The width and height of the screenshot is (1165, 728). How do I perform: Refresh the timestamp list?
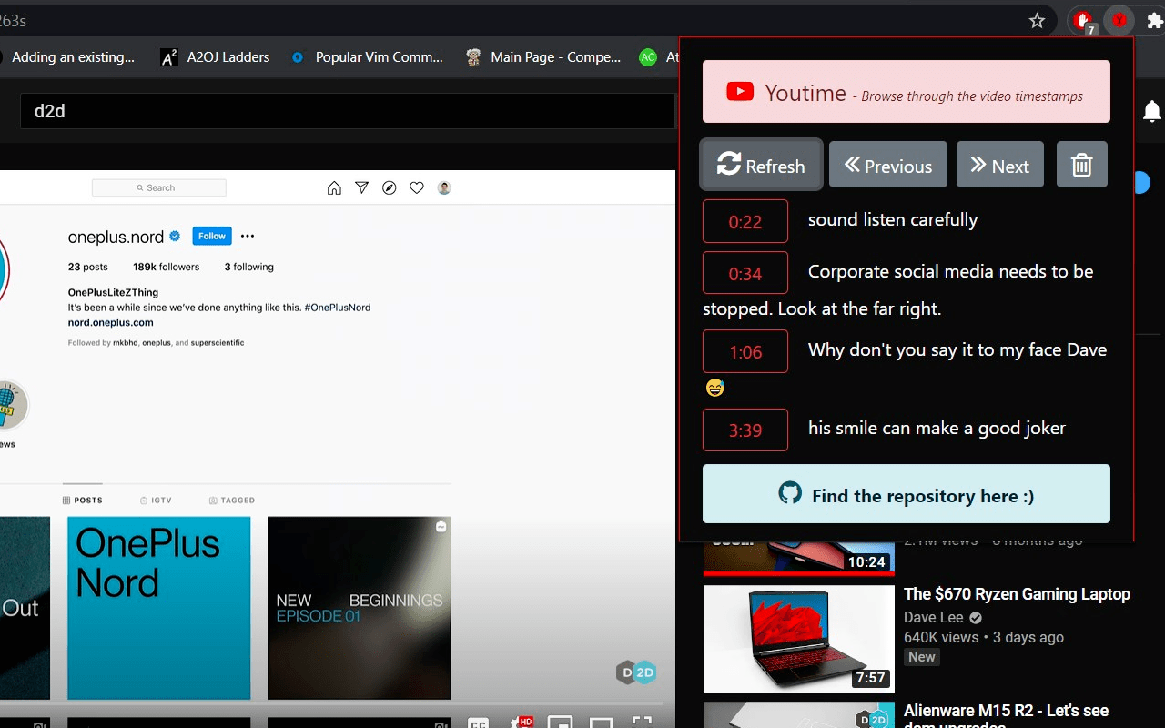click(x=761, y=165)
